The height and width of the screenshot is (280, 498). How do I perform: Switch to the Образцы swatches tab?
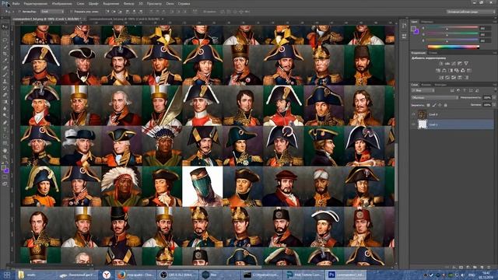click(x=427, y=22)
